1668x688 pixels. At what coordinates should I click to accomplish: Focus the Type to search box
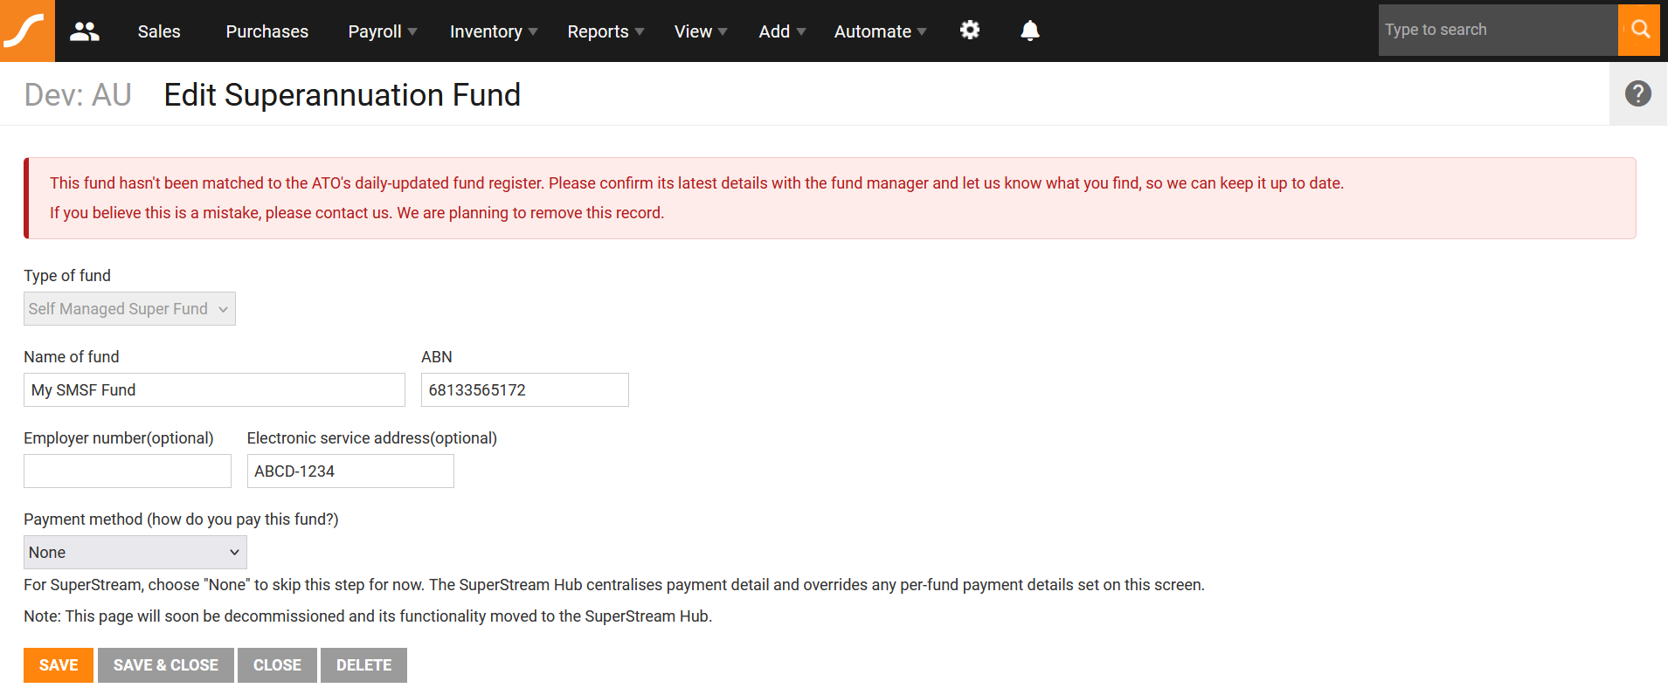(1498, 30)
